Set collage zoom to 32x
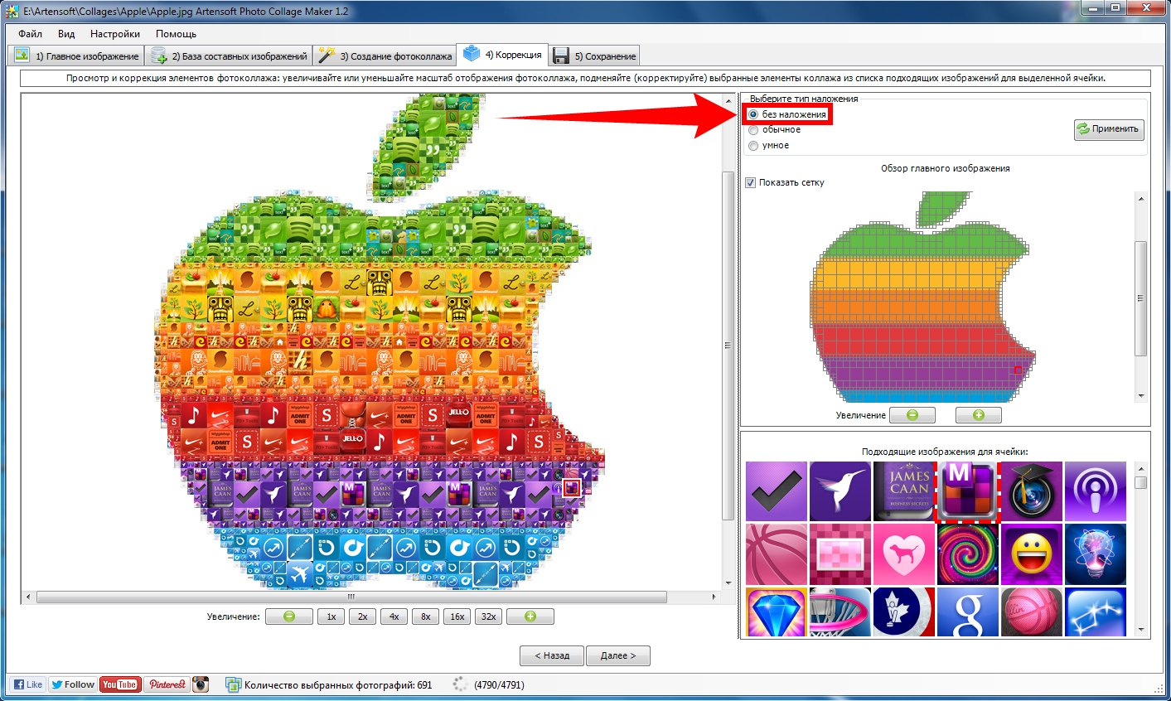 point(488,616)
